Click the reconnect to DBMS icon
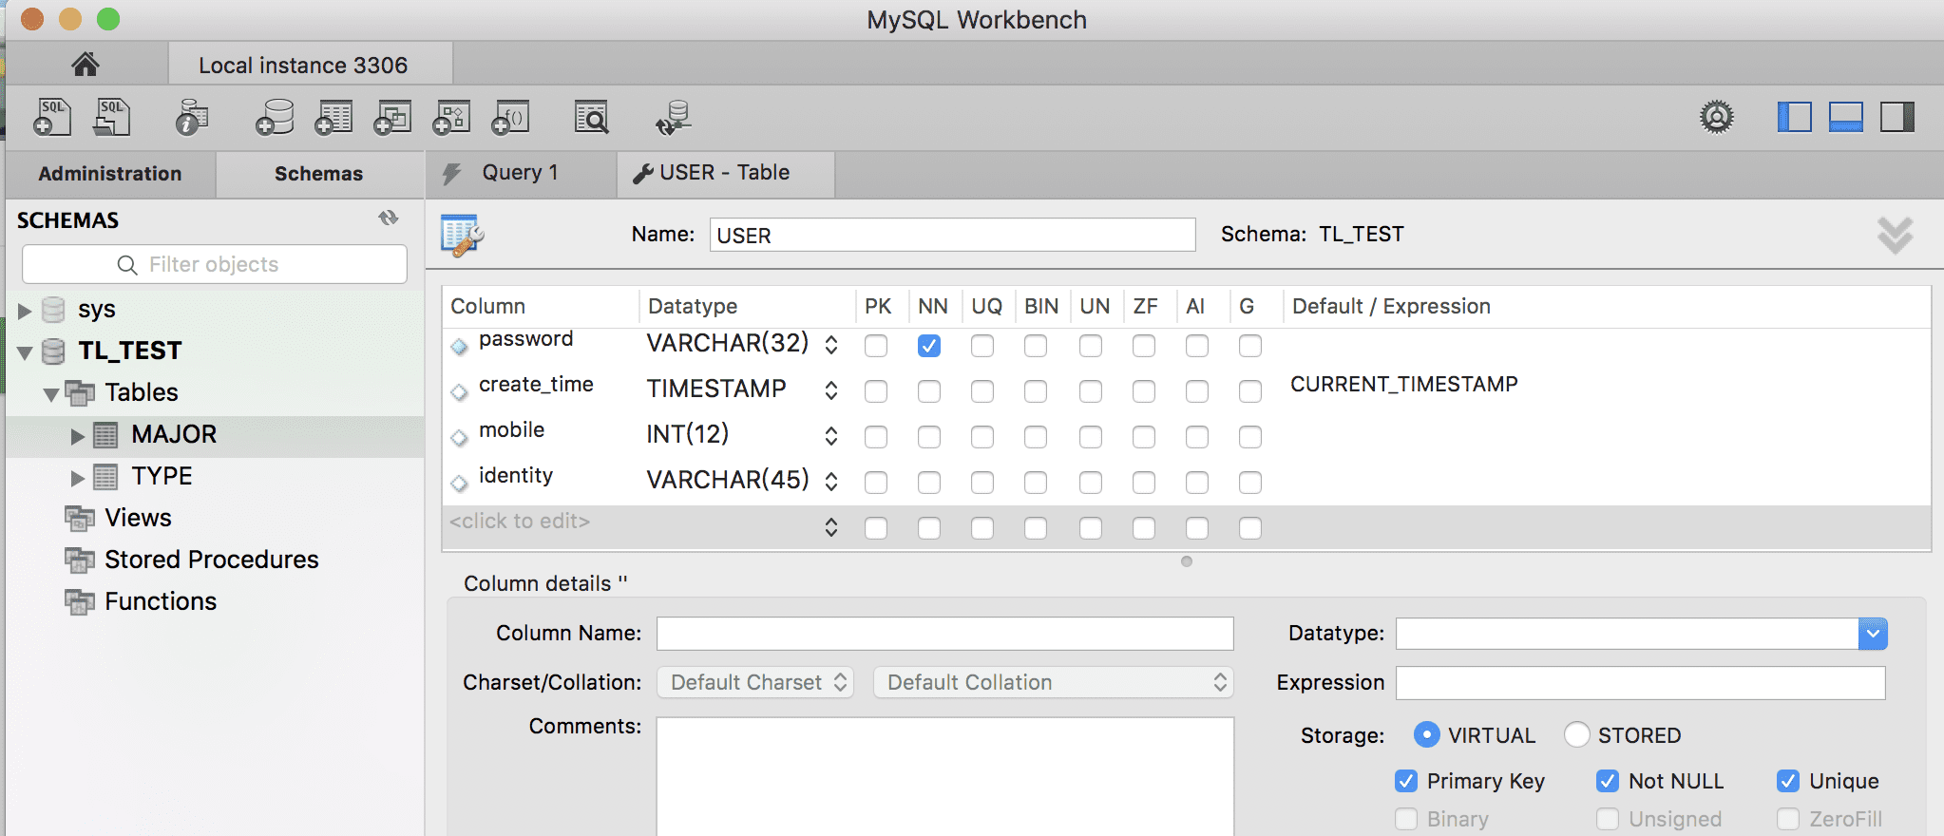This screenshot has width=1944, height=836. tap(674, 118)
